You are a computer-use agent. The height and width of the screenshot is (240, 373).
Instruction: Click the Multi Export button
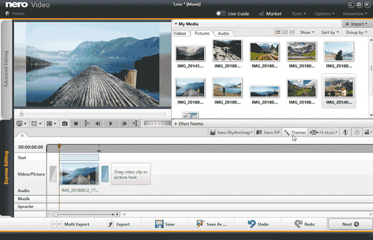click(71, 224)
